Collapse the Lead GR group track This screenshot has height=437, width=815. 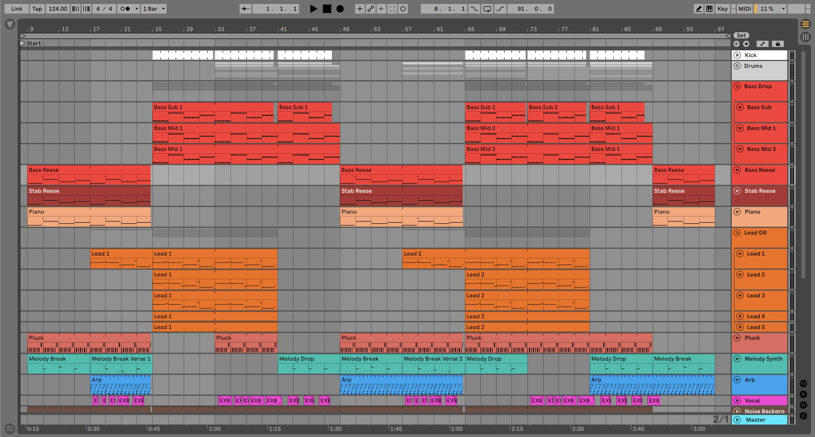coord(737,233)
